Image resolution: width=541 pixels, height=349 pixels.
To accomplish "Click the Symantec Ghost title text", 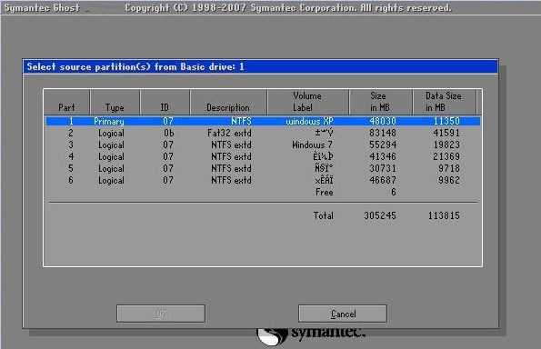I will tap(42, 7).
